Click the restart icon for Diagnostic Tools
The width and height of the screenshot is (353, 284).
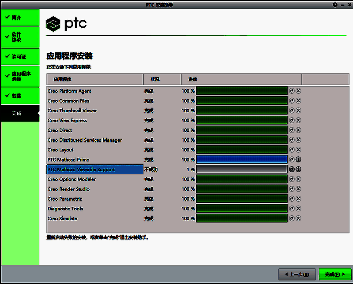(x=292, y=209)
